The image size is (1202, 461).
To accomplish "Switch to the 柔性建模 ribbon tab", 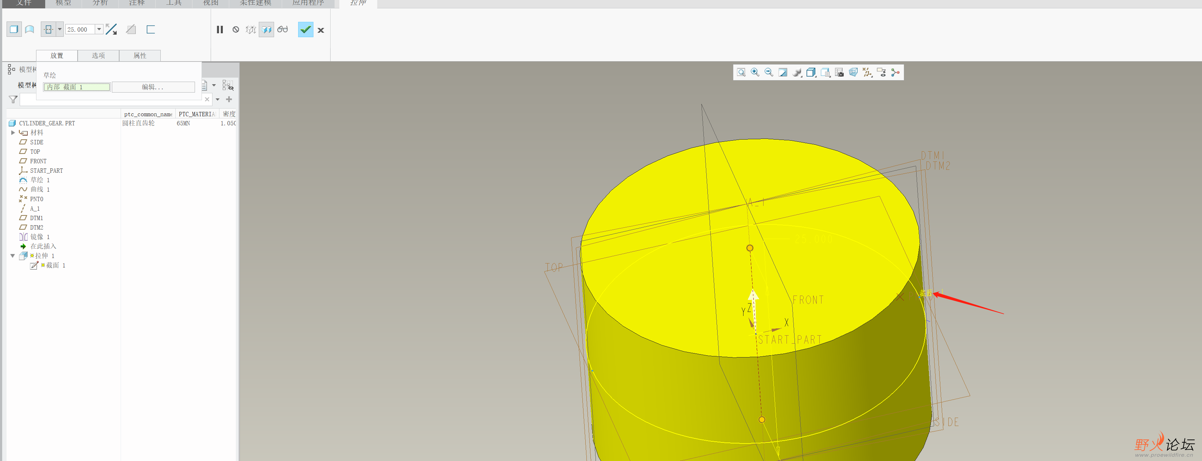I will coord(255,3).
